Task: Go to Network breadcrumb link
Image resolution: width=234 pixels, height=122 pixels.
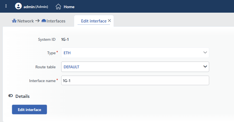Action: click(26, 21)
